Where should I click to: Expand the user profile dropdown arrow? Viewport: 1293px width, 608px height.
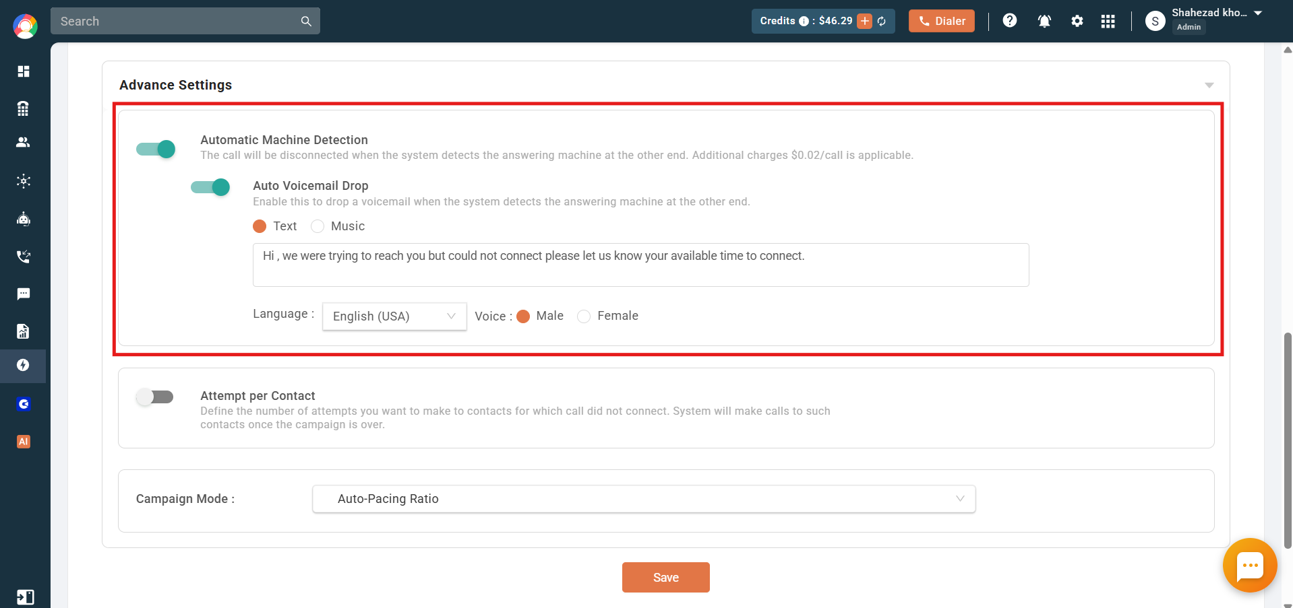1258,13
